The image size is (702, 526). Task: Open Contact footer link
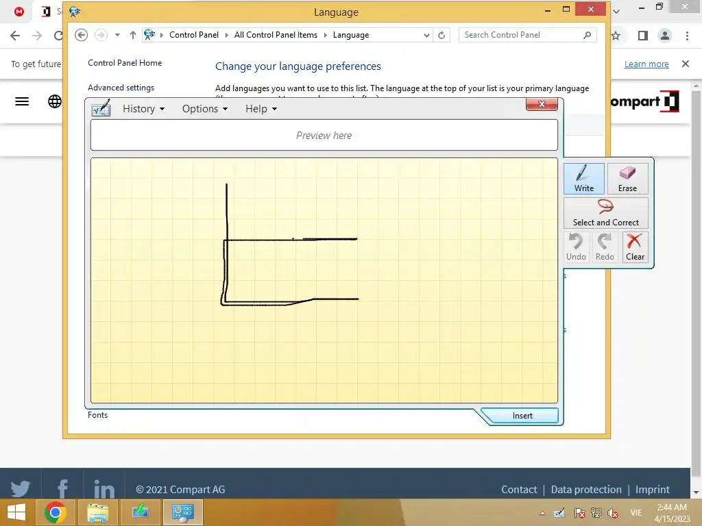point(519,489)
